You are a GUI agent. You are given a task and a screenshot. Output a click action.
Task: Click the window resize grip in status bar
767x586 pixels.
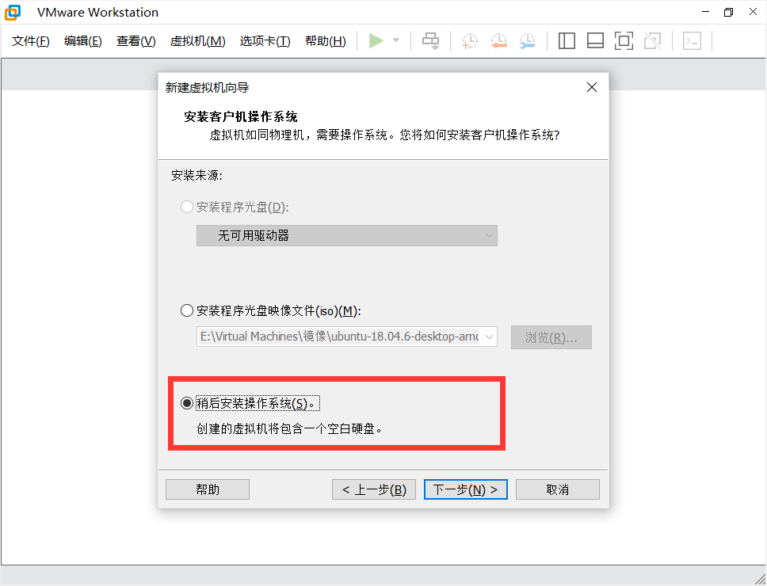(x=760, y=579)
